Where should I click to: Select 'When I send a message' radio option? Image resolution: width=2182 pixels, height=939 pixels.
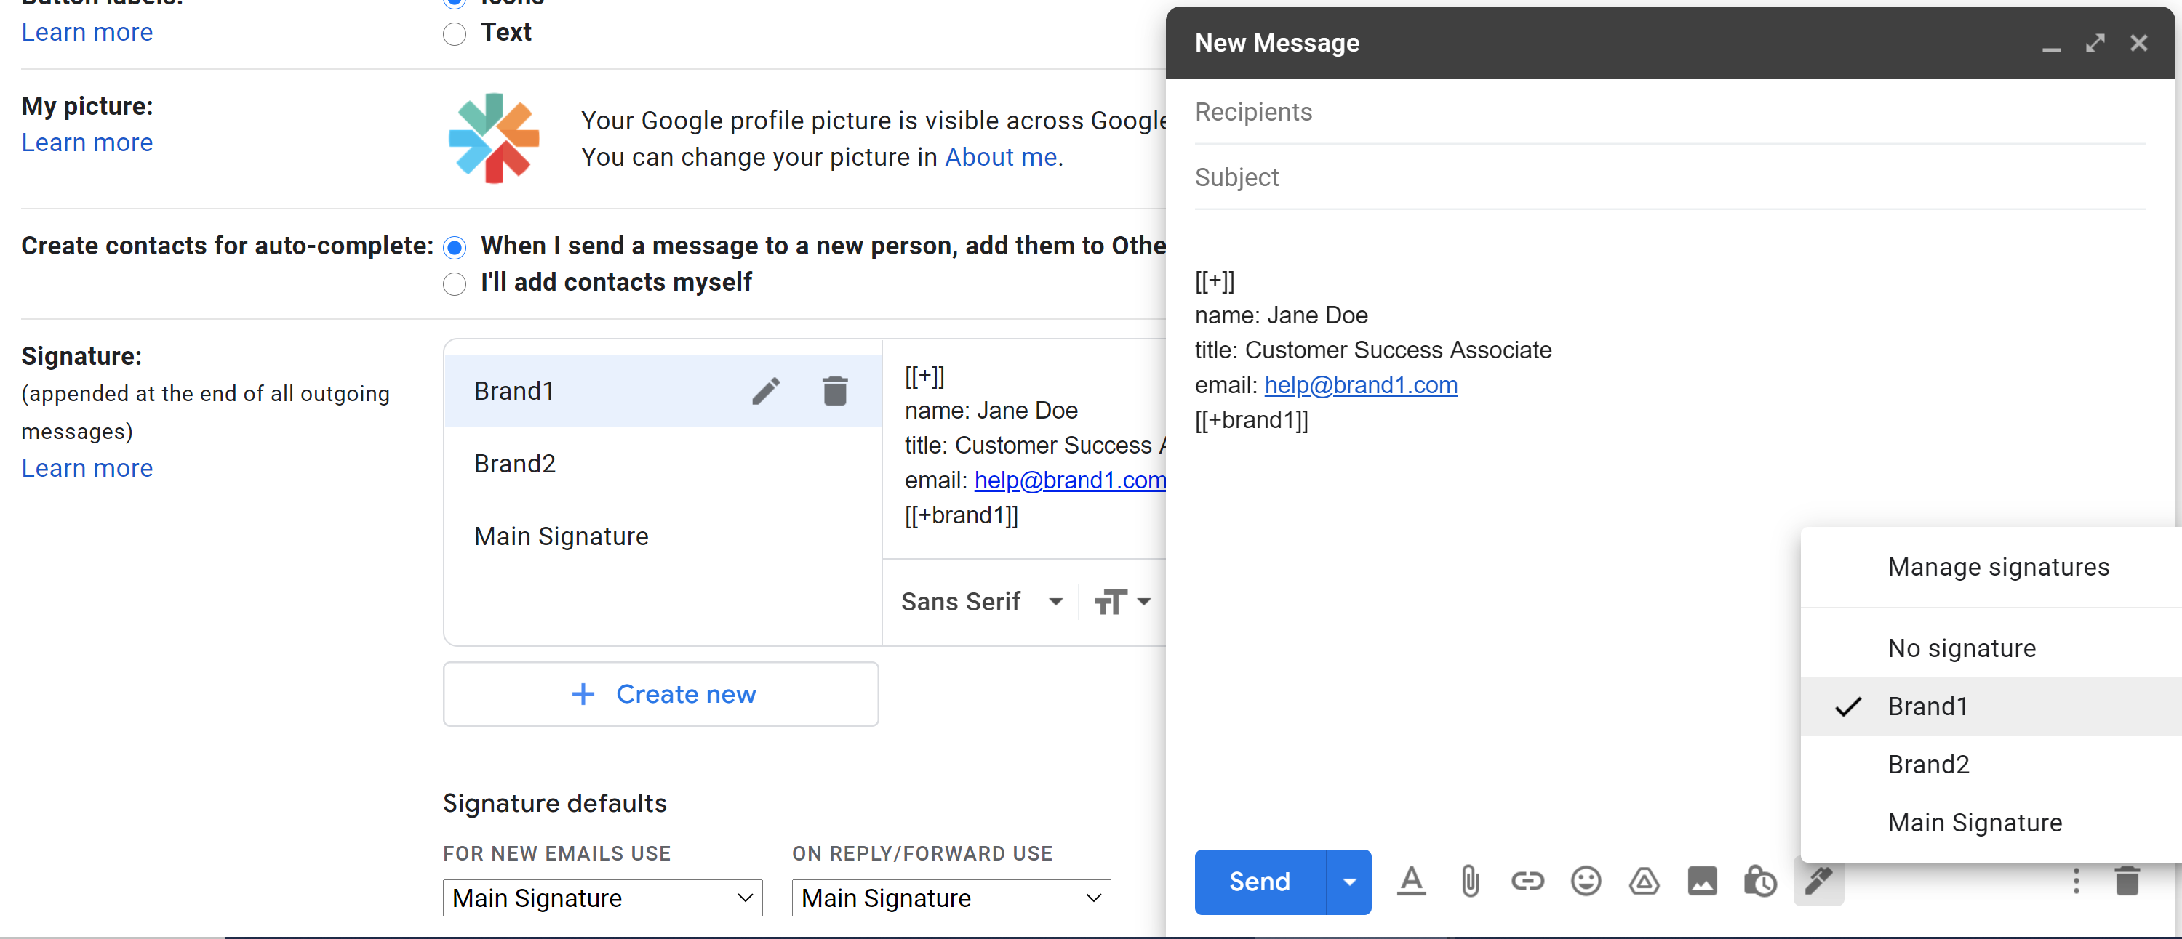[x=455, y=248]
